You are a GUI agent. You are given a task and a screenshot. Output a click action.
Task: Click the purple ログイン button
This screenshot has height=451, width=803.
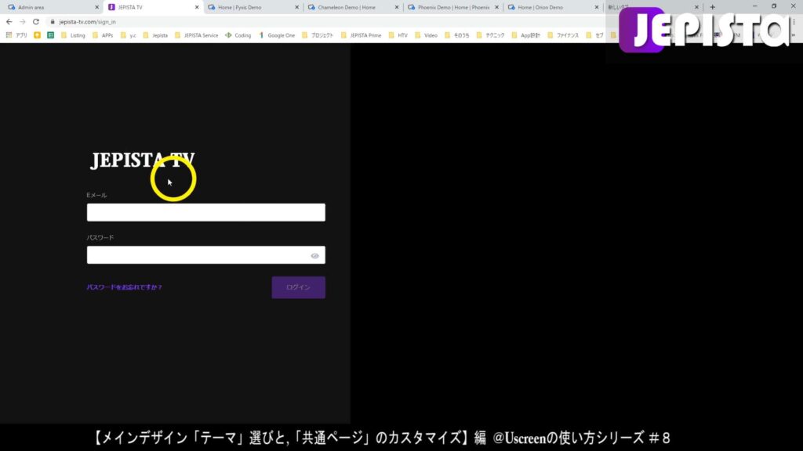[298, 287]
